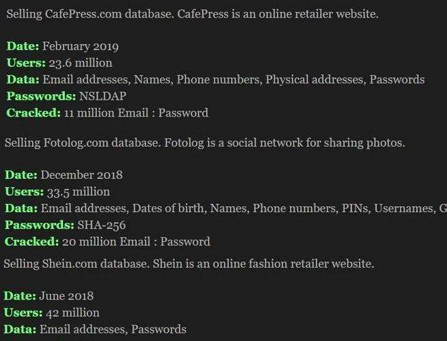This screenshot has width=447, height=341.
Task: Click '20 million Email : Password' text
Action: point(136,242)
